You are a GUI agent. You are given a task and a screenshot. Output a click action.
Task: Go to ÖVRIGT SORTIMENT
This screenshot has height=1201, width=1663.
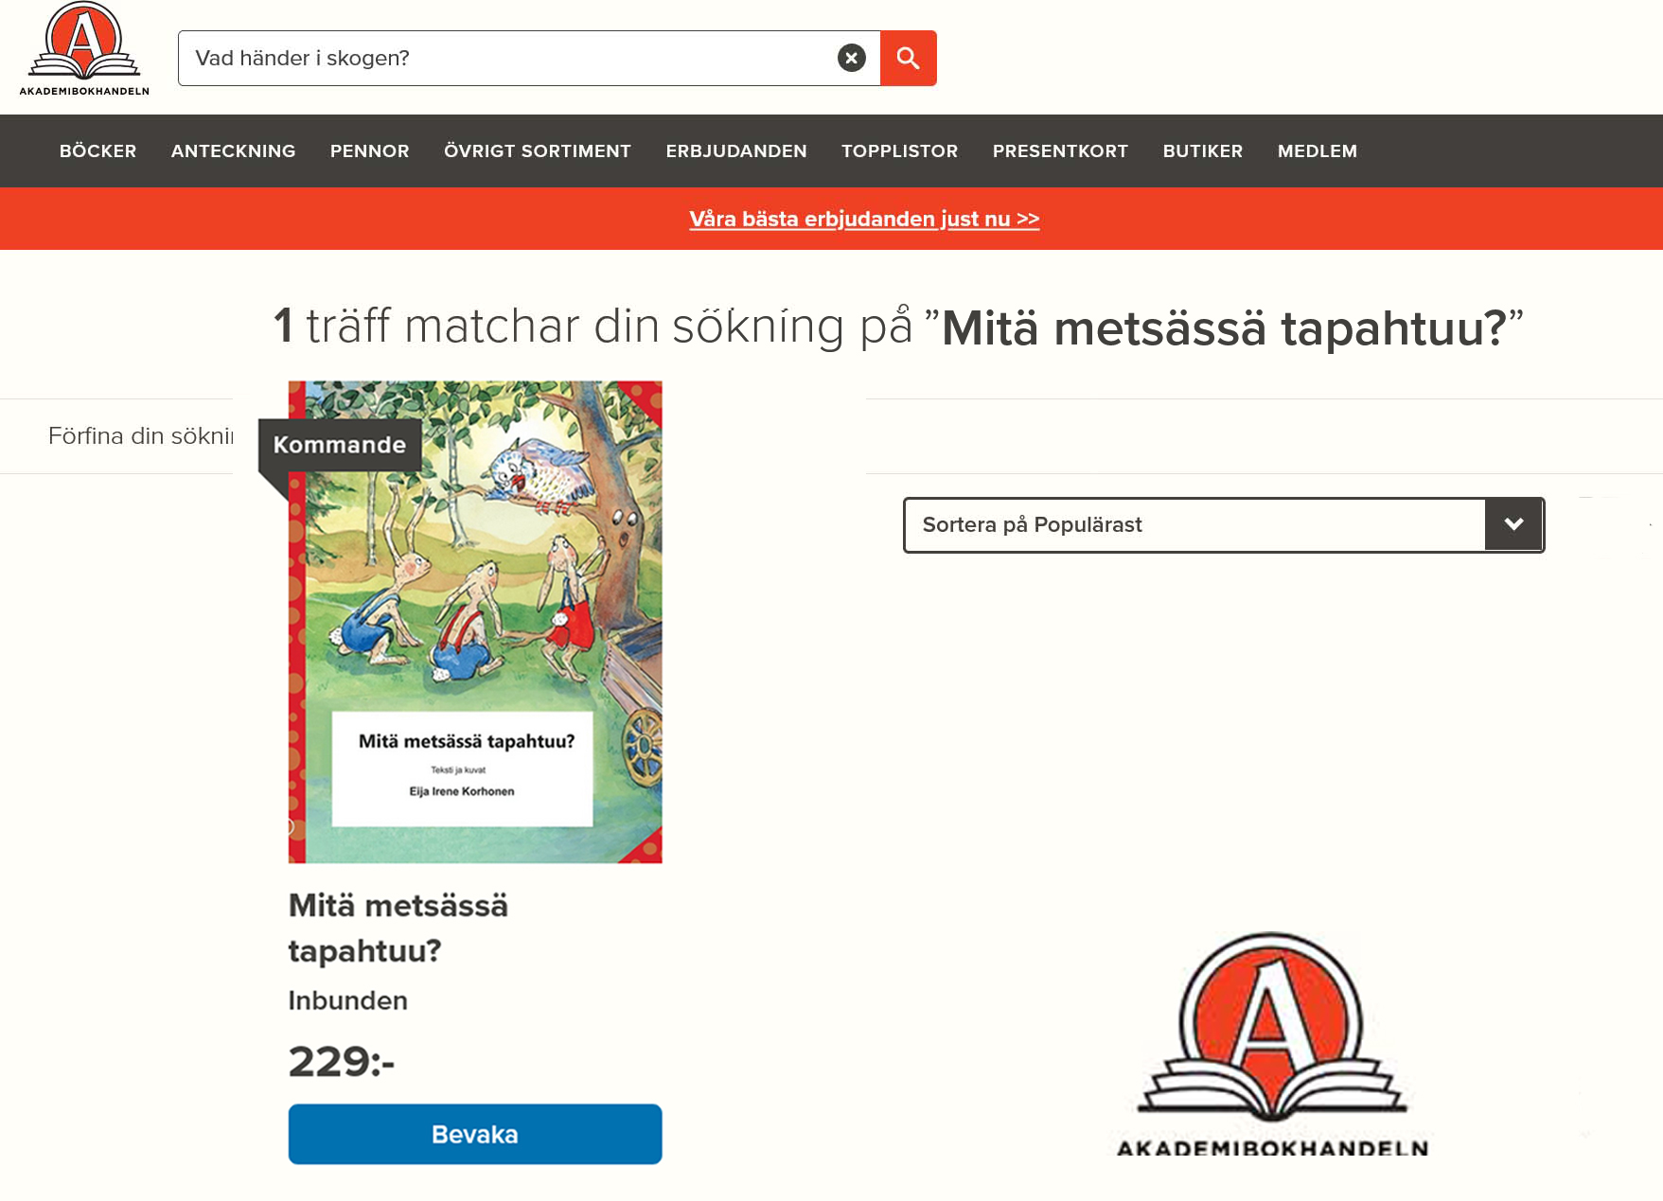[538, 151]
